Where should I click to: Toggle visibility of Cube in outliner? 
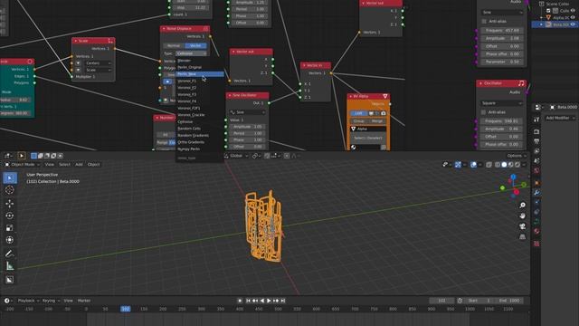point(573,11)
